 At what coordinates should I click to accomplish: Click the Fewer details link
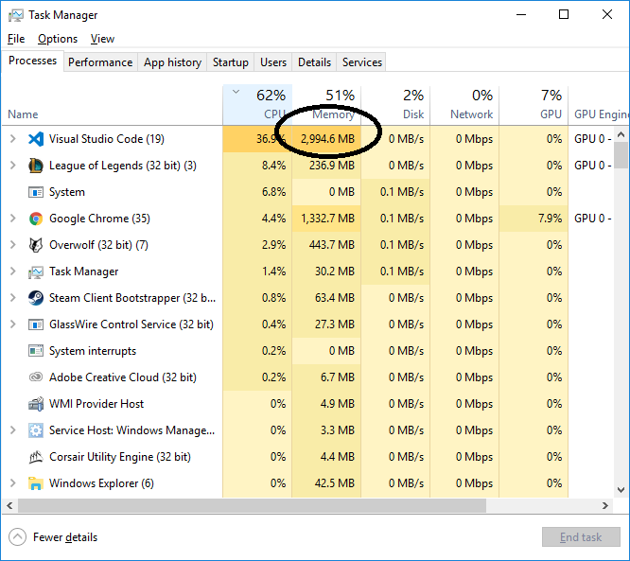pos(65,537)
